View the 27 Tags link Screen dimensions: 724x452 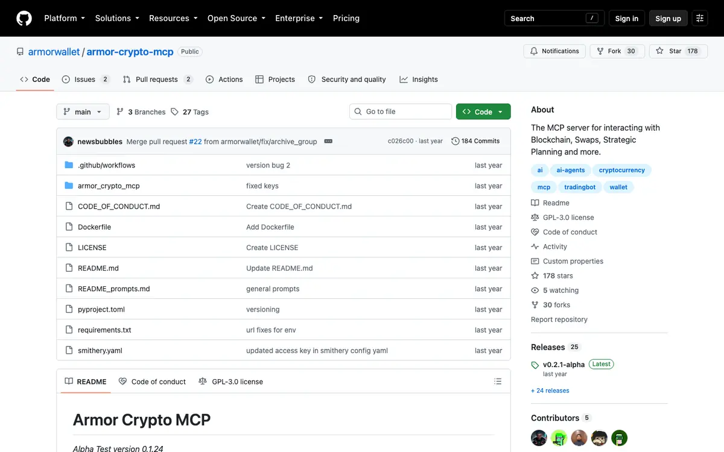189,112
